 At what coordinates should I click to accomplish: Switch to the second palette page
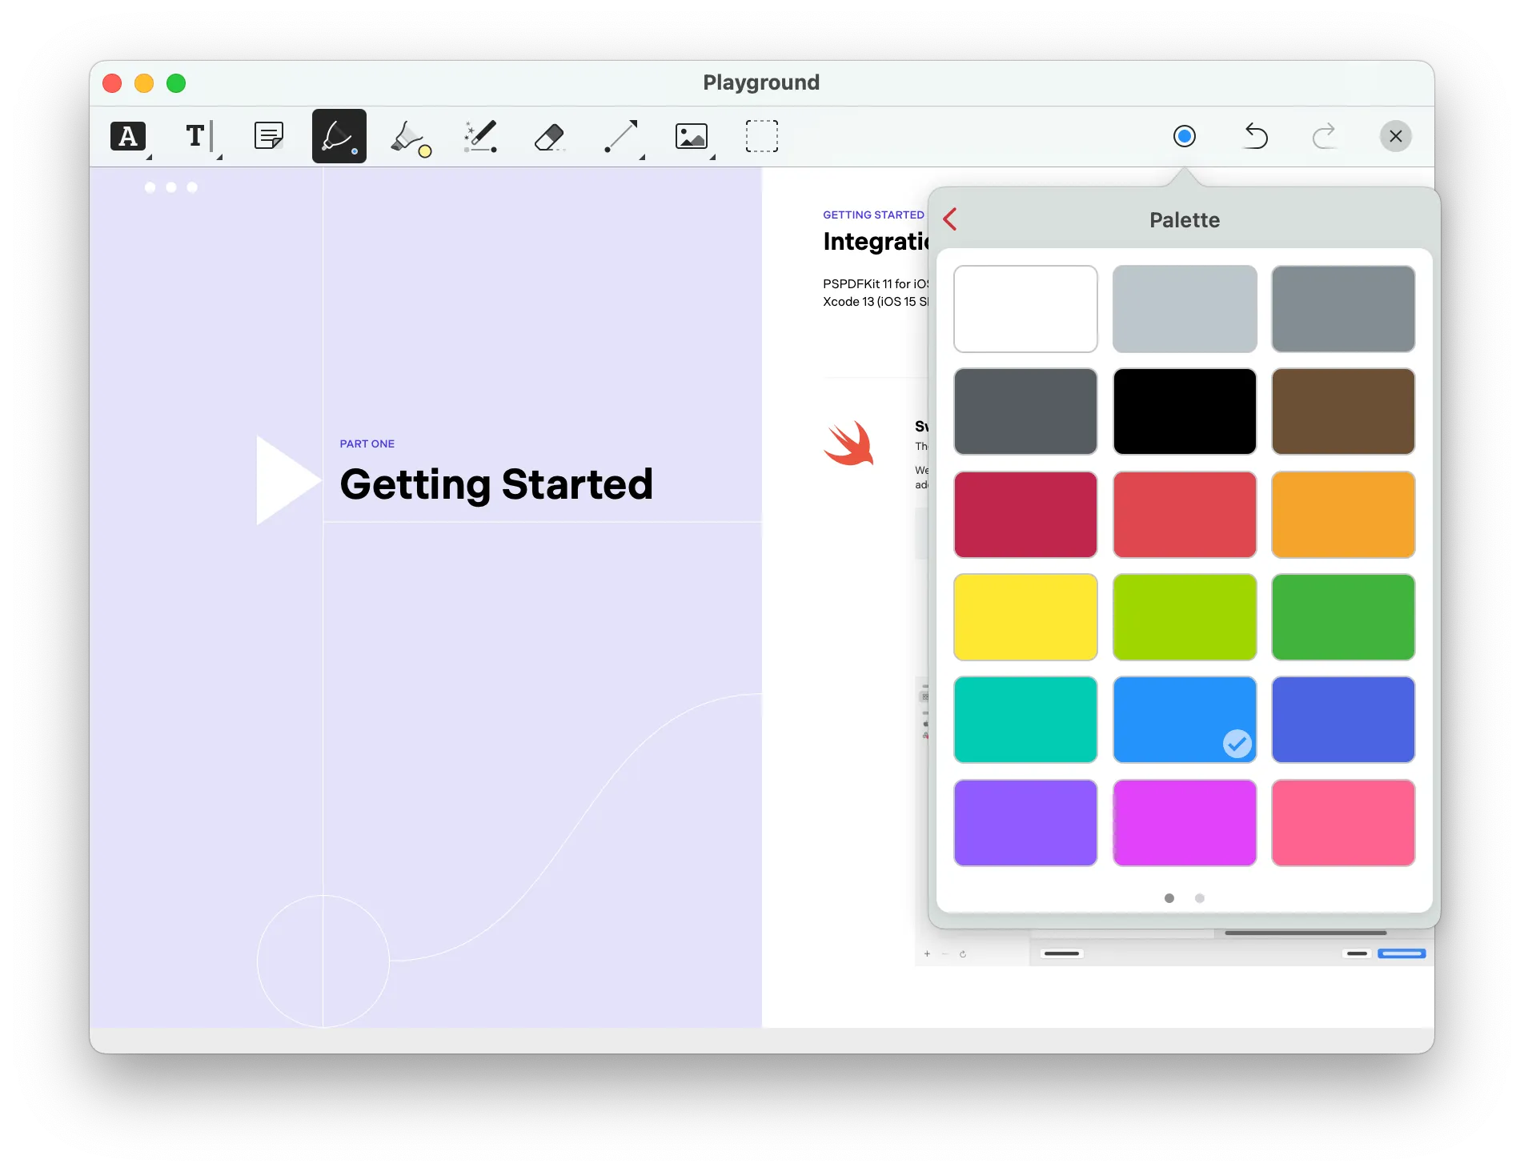pyautogui.click(x=1199, y=898)
